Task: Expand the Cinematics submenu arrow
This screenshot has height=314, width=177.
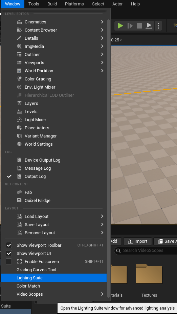Action: pos(102,22)
